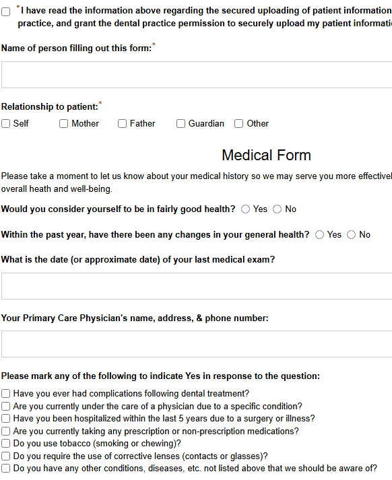Tick the Mother relationship checkbox
Image resolution: width=392 pixels, height=480 pixels.
click(64, 124)
